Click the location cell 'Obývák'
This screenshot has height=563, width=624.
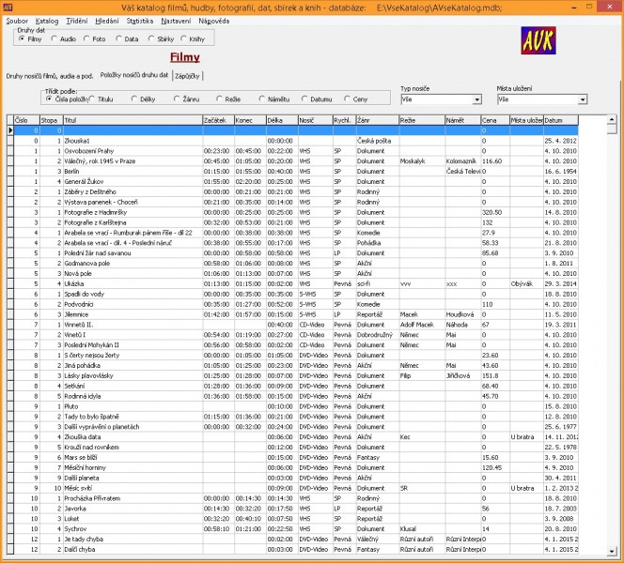(526, 283)
